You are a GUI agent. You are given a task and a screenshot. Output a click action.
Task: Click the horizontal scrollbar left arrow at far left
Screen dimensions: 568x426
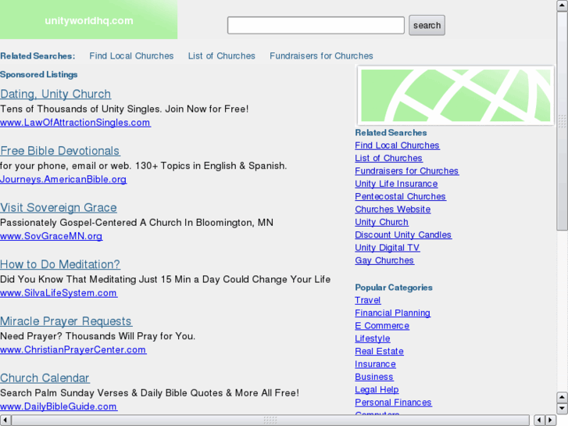click(x=5, y=421)
